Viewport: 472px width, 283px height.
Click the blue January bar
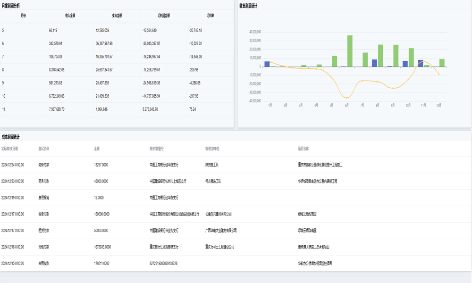[x=267, y=64]
